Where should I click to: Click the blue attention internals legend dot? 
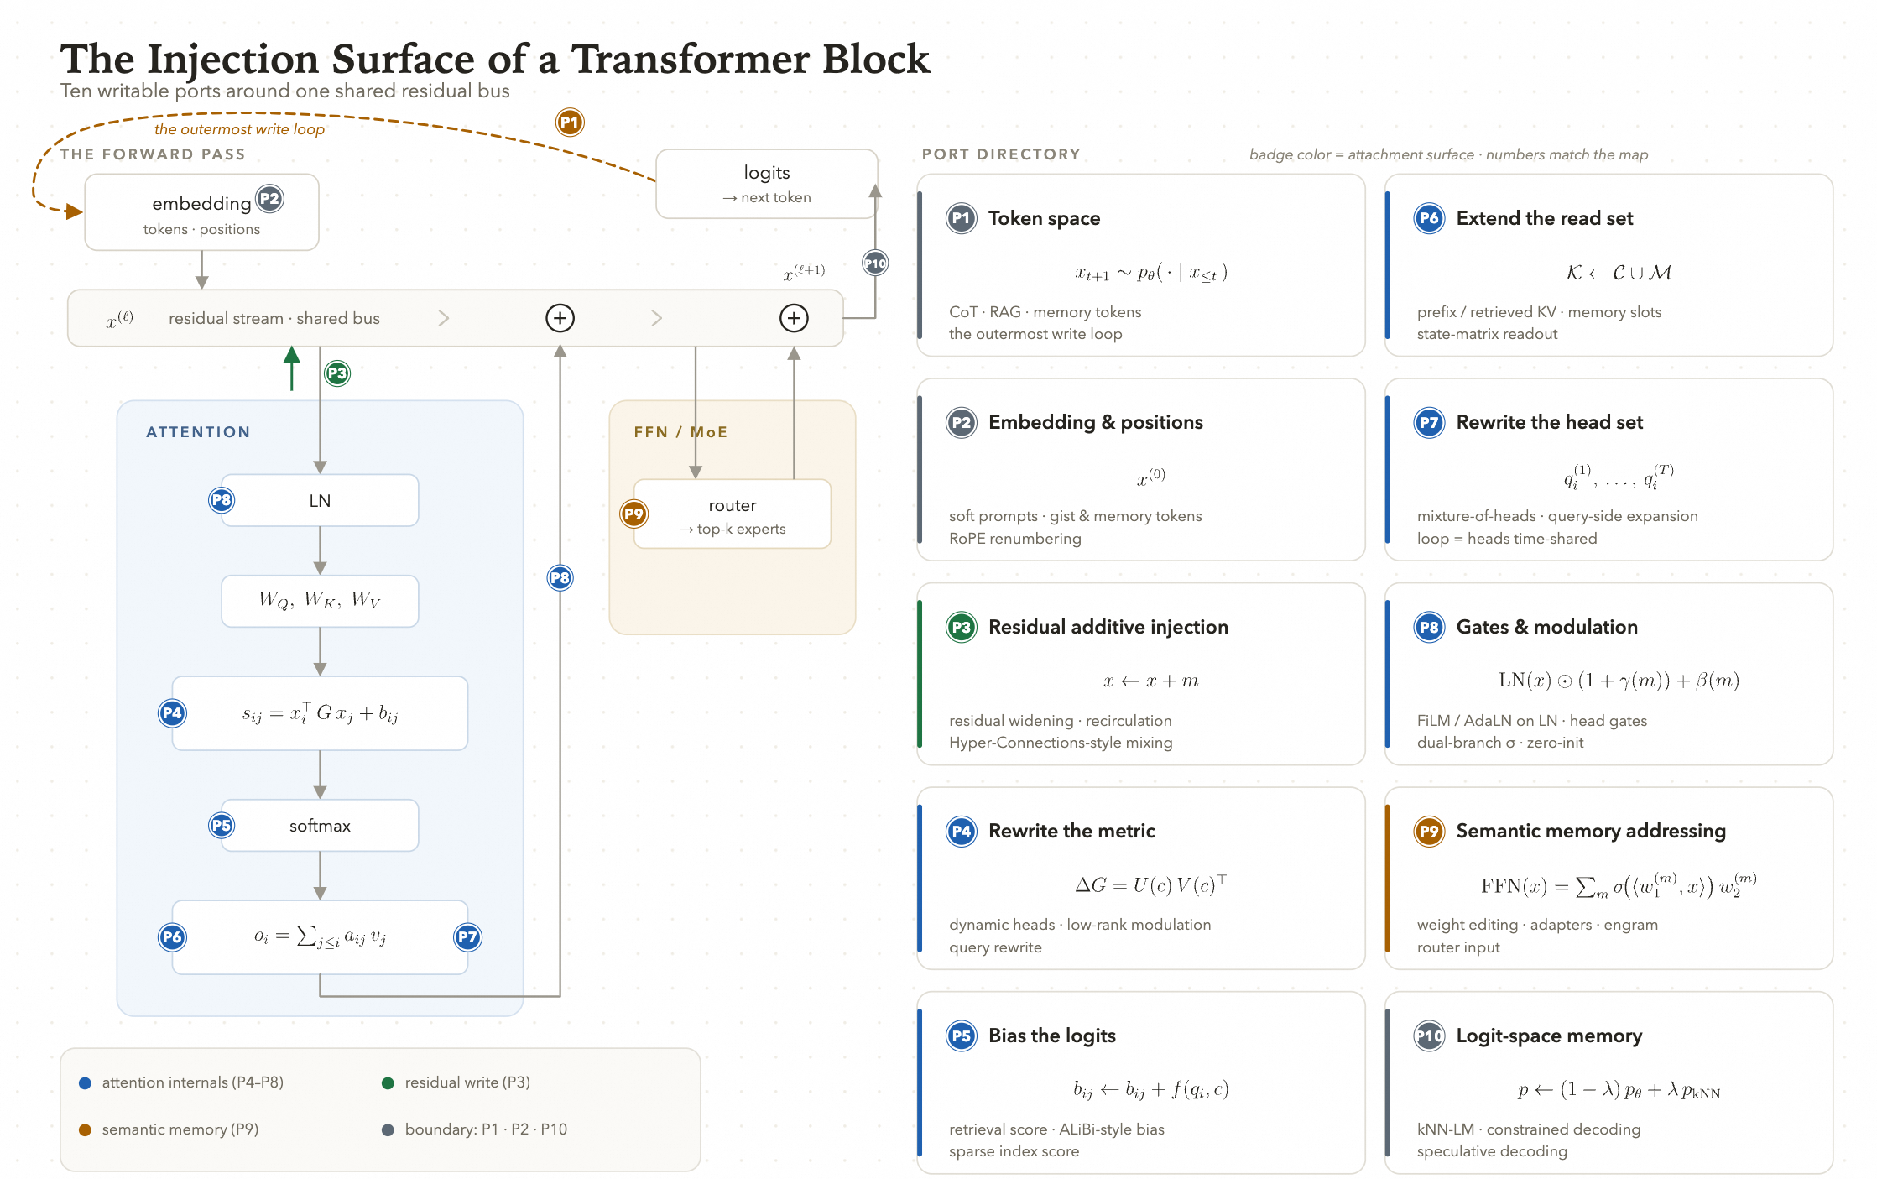(x=85, y=1083)
